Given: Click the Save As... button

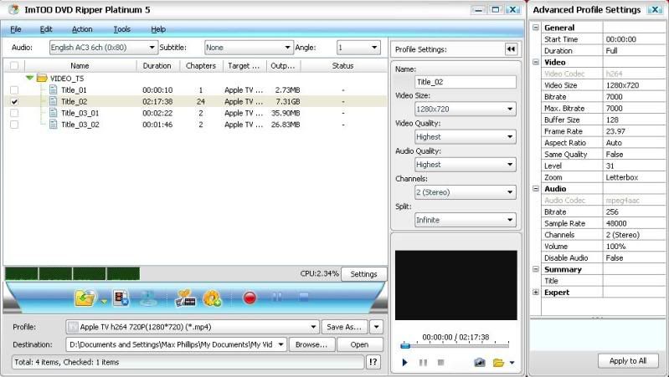Looking at the screenshot, I should point(344,327).
